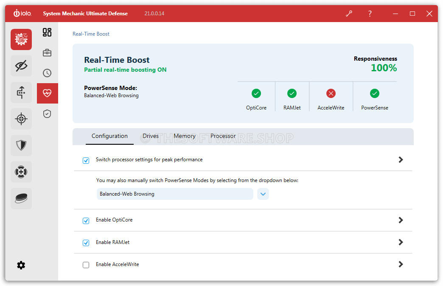Click the PowerSense green status icon
The image size is (443, 286).
point(375,93)
